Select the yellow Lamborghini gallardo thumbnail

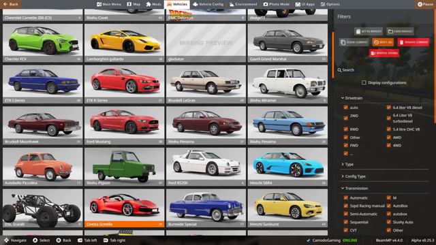click(x=124, y=43)
